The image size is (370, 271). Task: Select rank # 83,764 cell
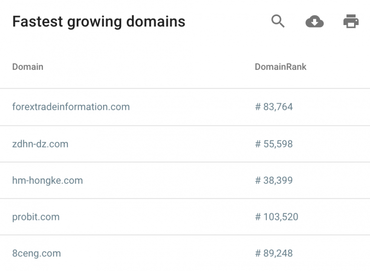point(274,107)
